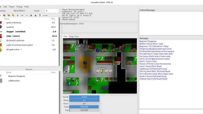Image resolution: width=203 pixels, height=114 pixels.
Task: Open the unlocked items open-padlock tab
Action: click(x=36, y=15)
